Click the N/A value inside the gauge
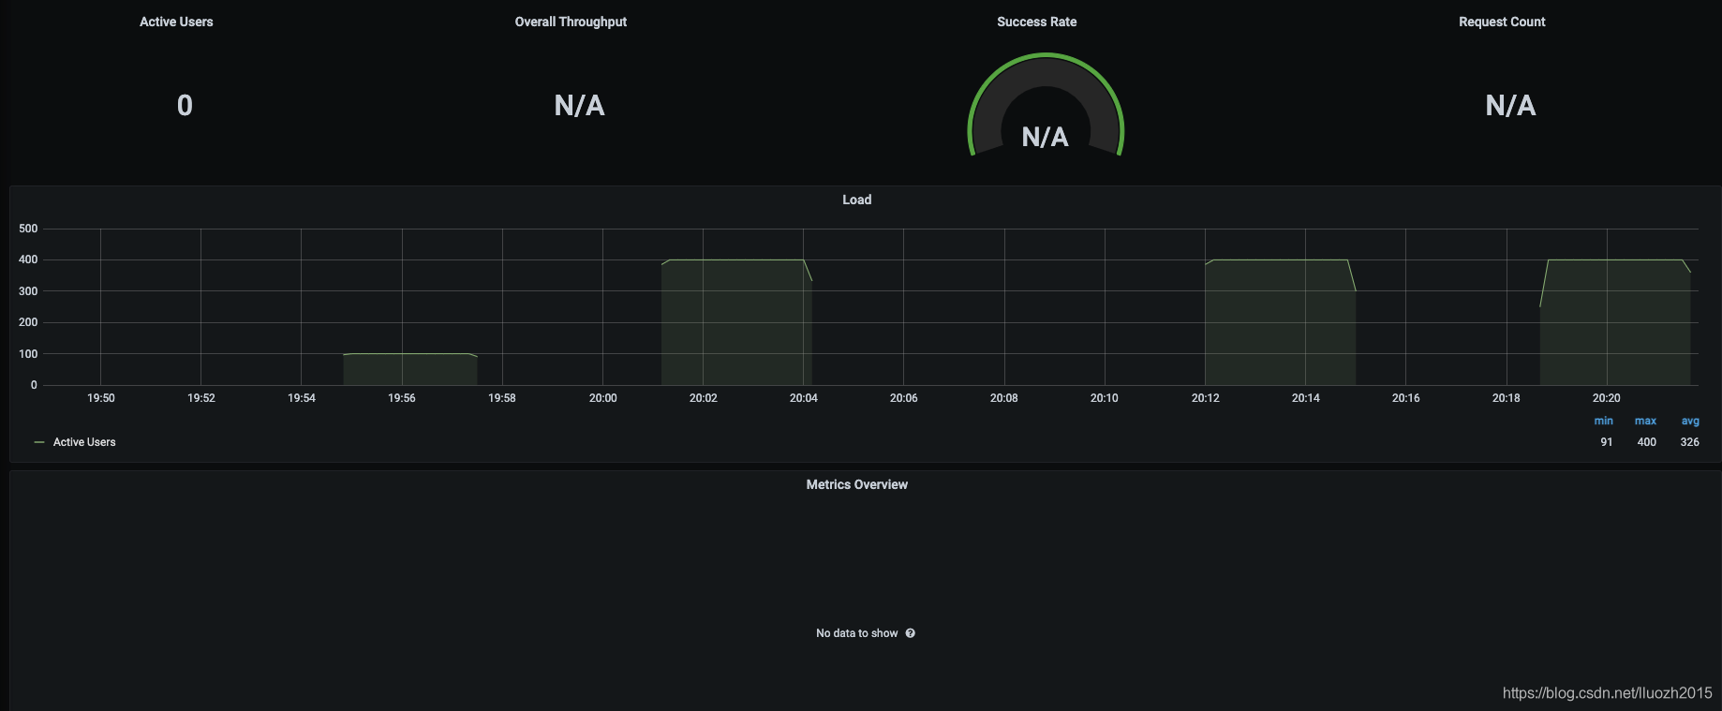The width and height of the screenshot is (1722, 711). (x=1045, y=137)
